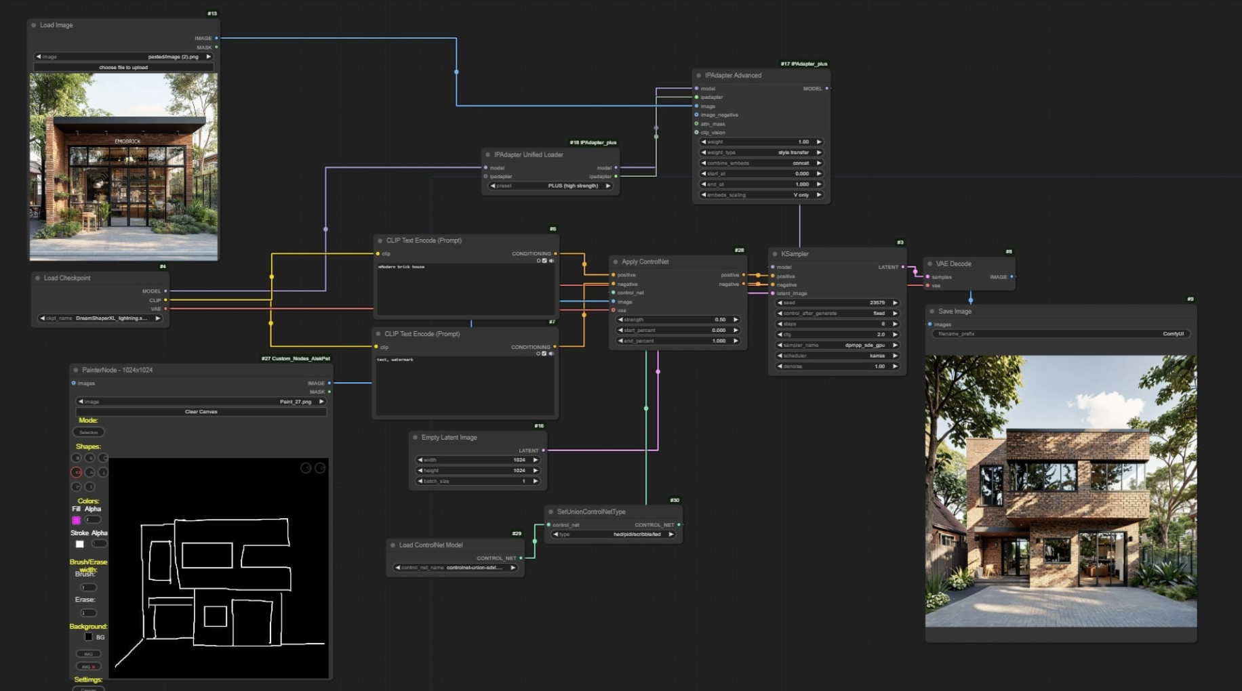Select the red-highlighted shape tool in PainterNode
This screenshot has width=1242, height=691.
click(x=77, y=472)
